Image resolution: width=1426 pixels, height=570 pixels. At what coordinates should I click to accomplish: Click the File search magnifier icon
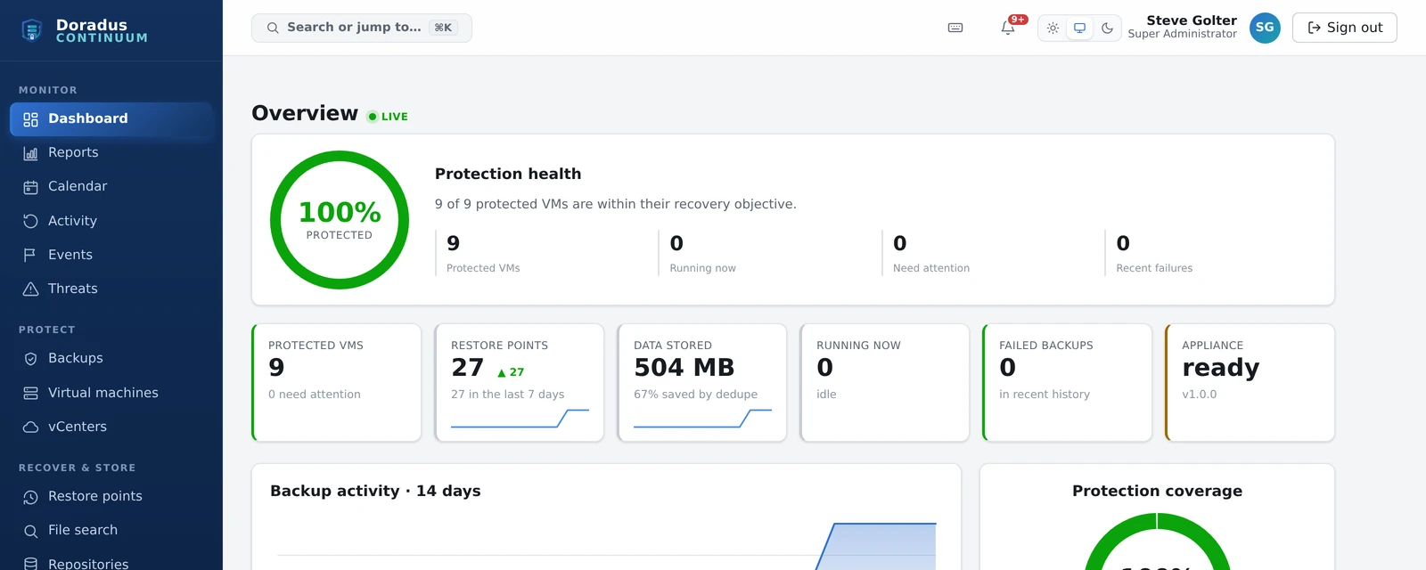click(x=30, y=531)
